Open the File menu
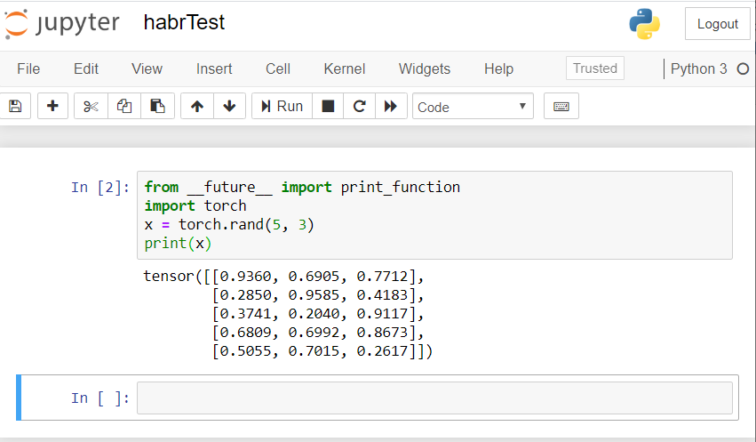 28,68
